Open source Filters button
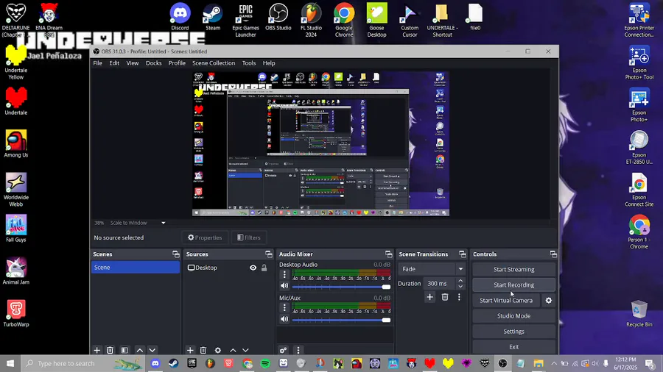 pos(249,237)
